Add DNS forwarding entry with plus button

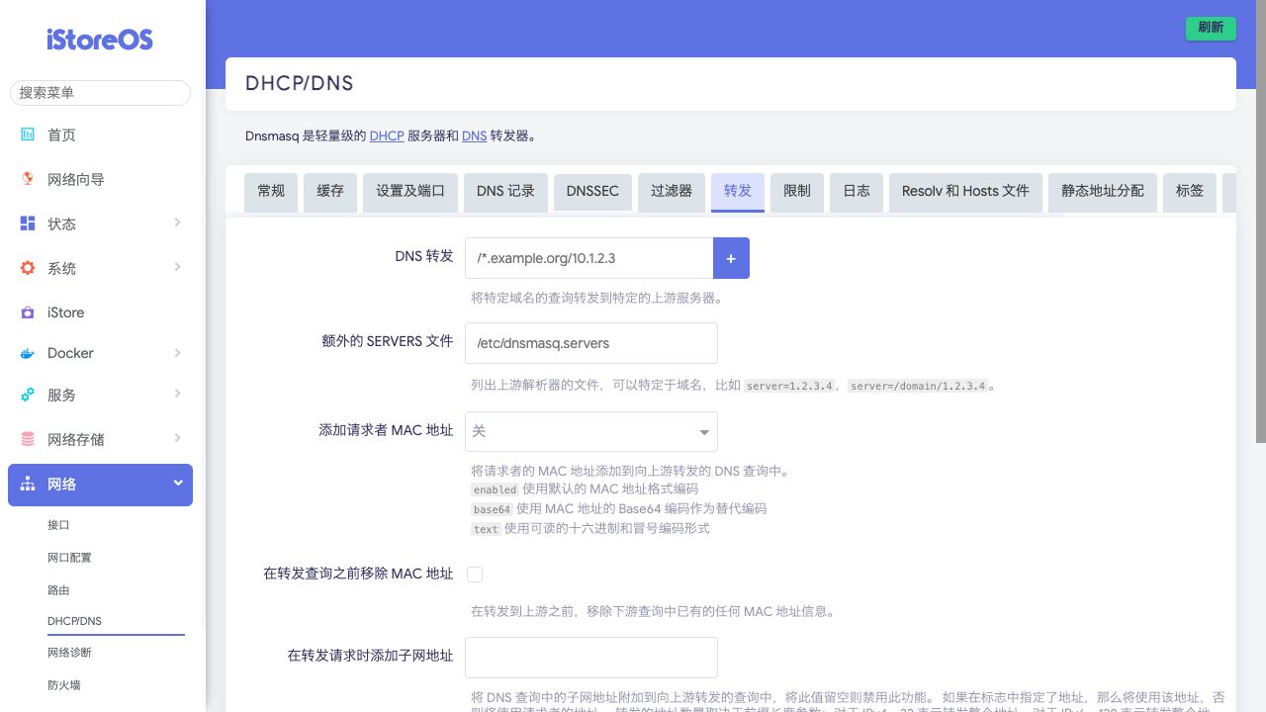click(x=731, y=258)
